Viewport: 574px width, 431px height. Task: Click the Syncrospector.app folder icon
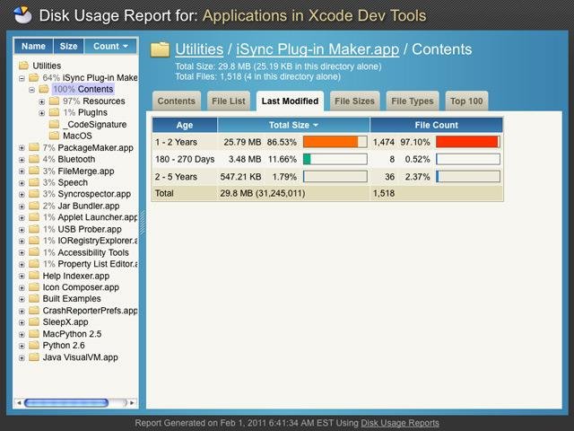(34, 194)
